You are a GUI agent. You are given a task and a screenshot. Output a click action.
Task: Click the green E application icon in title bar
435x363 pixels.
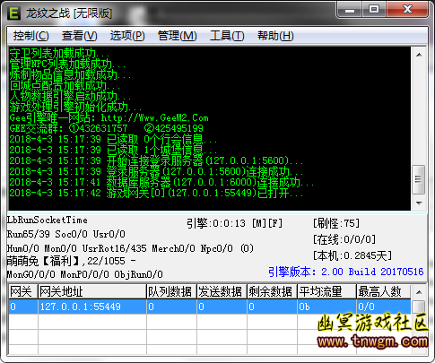click(x=13, y=13)
